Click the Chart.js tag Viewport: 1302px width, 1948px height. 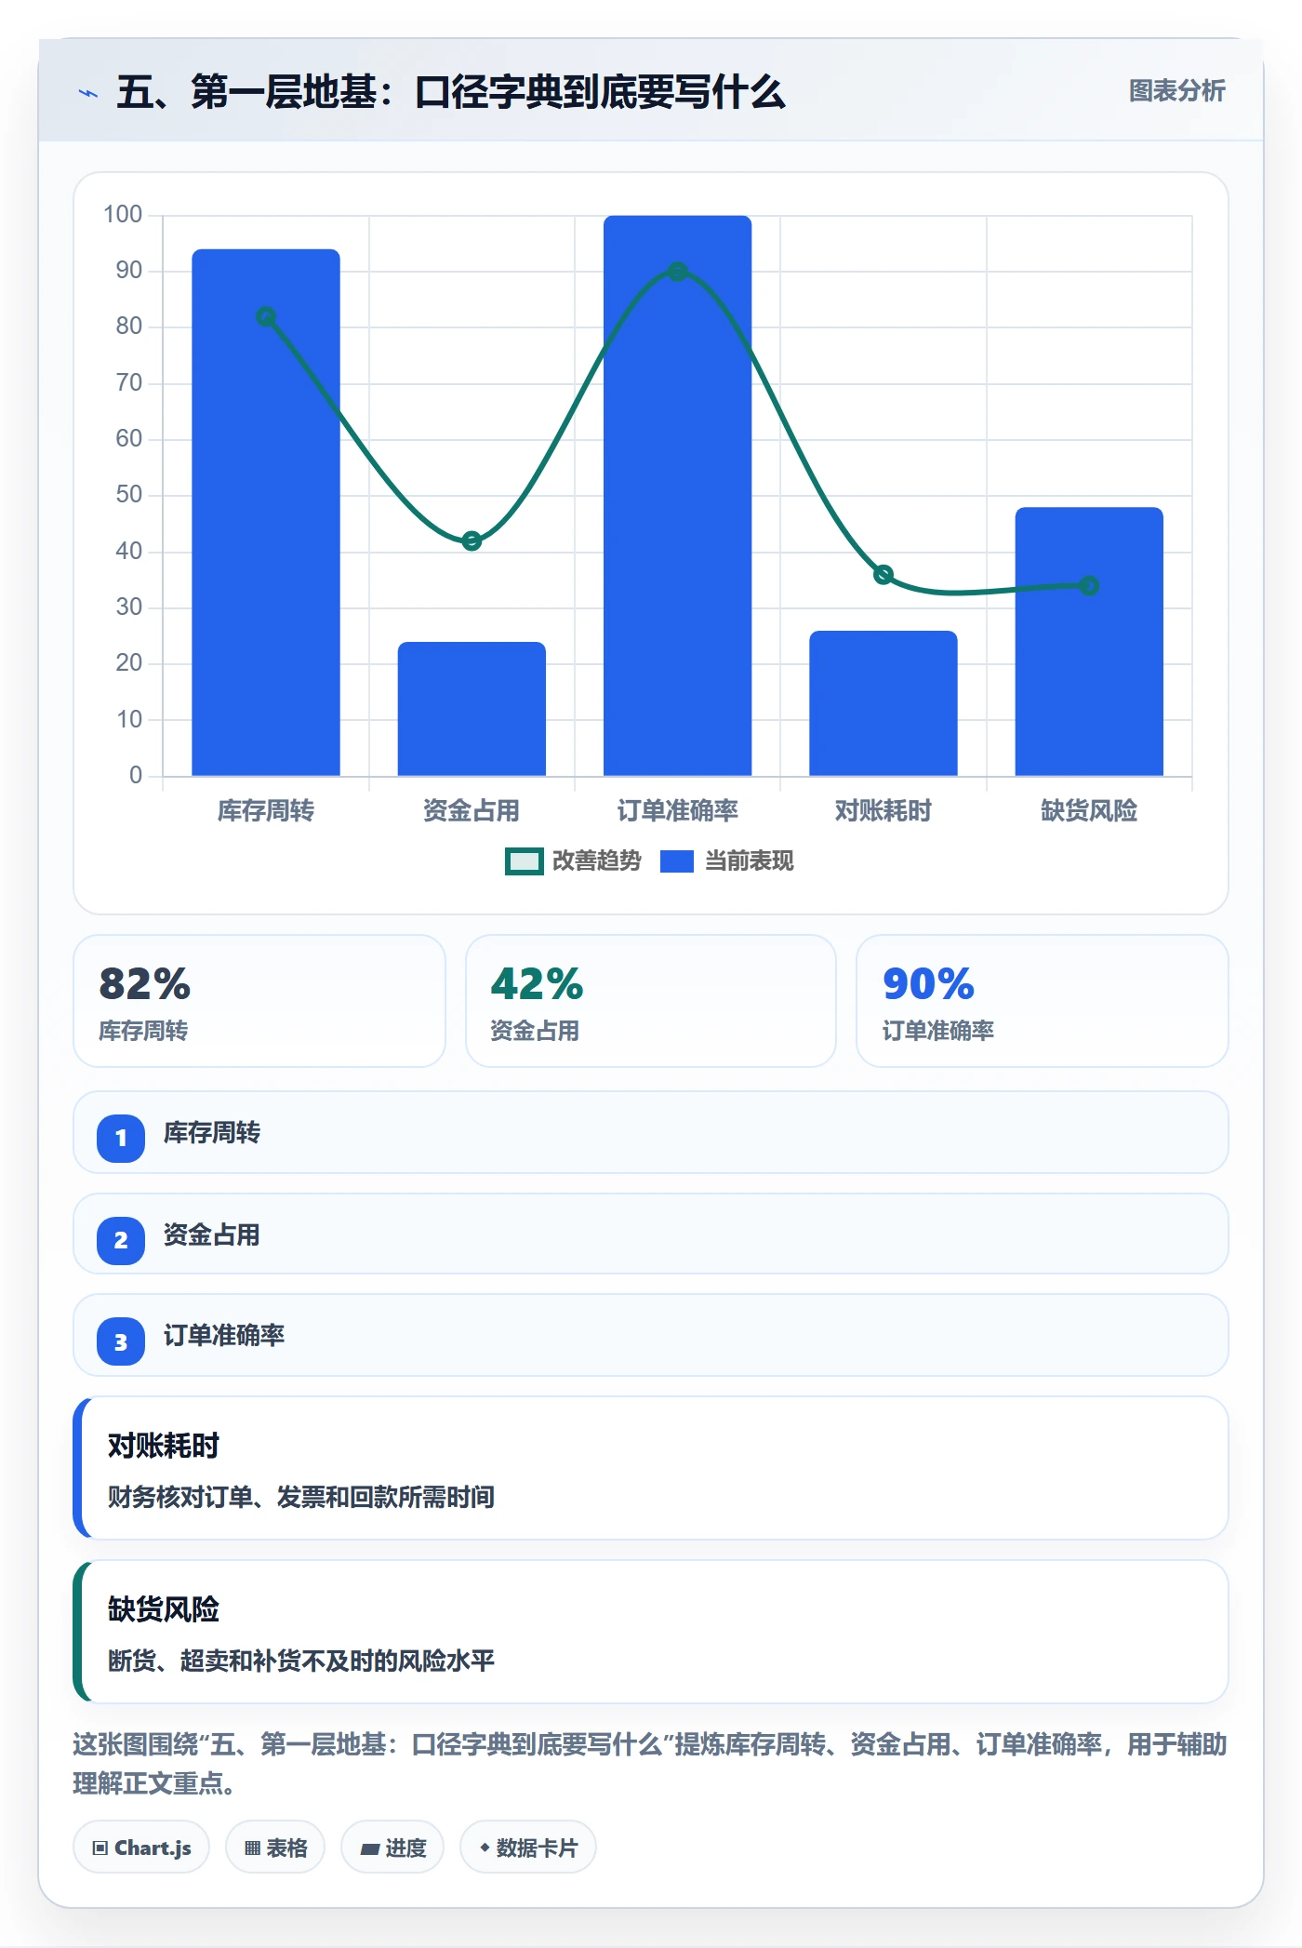point(141,1848)
